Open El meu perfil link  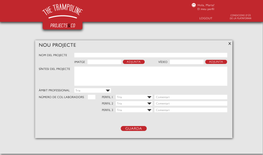[x=206, y=9]
